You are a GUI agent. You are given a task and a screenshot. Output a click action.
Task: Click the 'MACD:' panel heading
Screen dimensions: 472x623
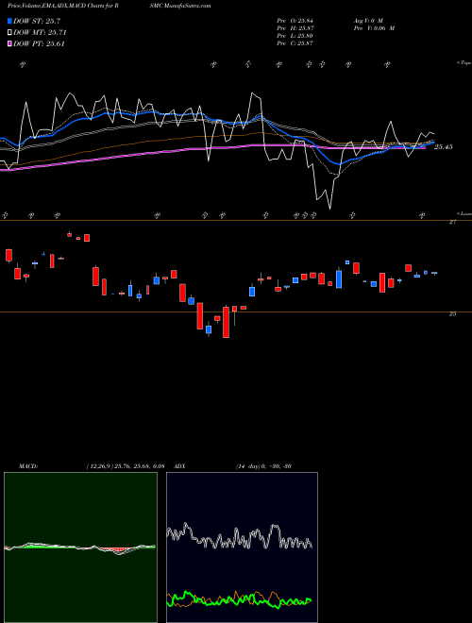point(27,466)
